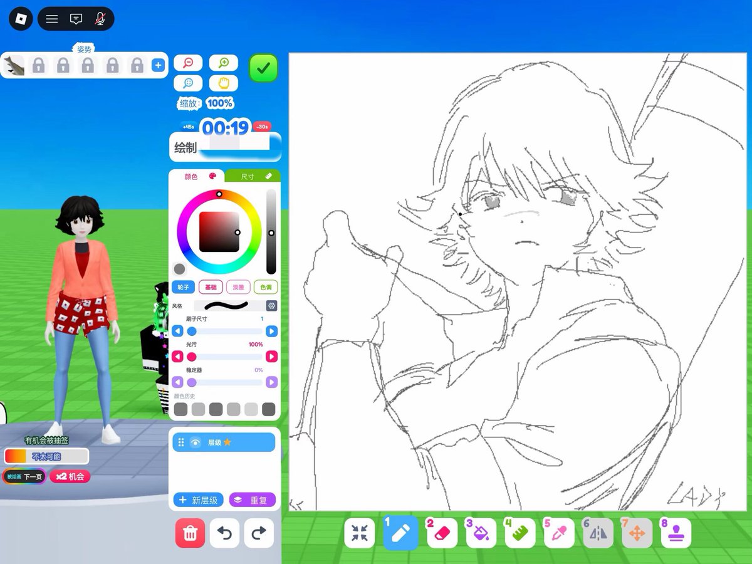Screen dimensions: 752x564
Task: Select the ruler line tool
Action: 520,533
